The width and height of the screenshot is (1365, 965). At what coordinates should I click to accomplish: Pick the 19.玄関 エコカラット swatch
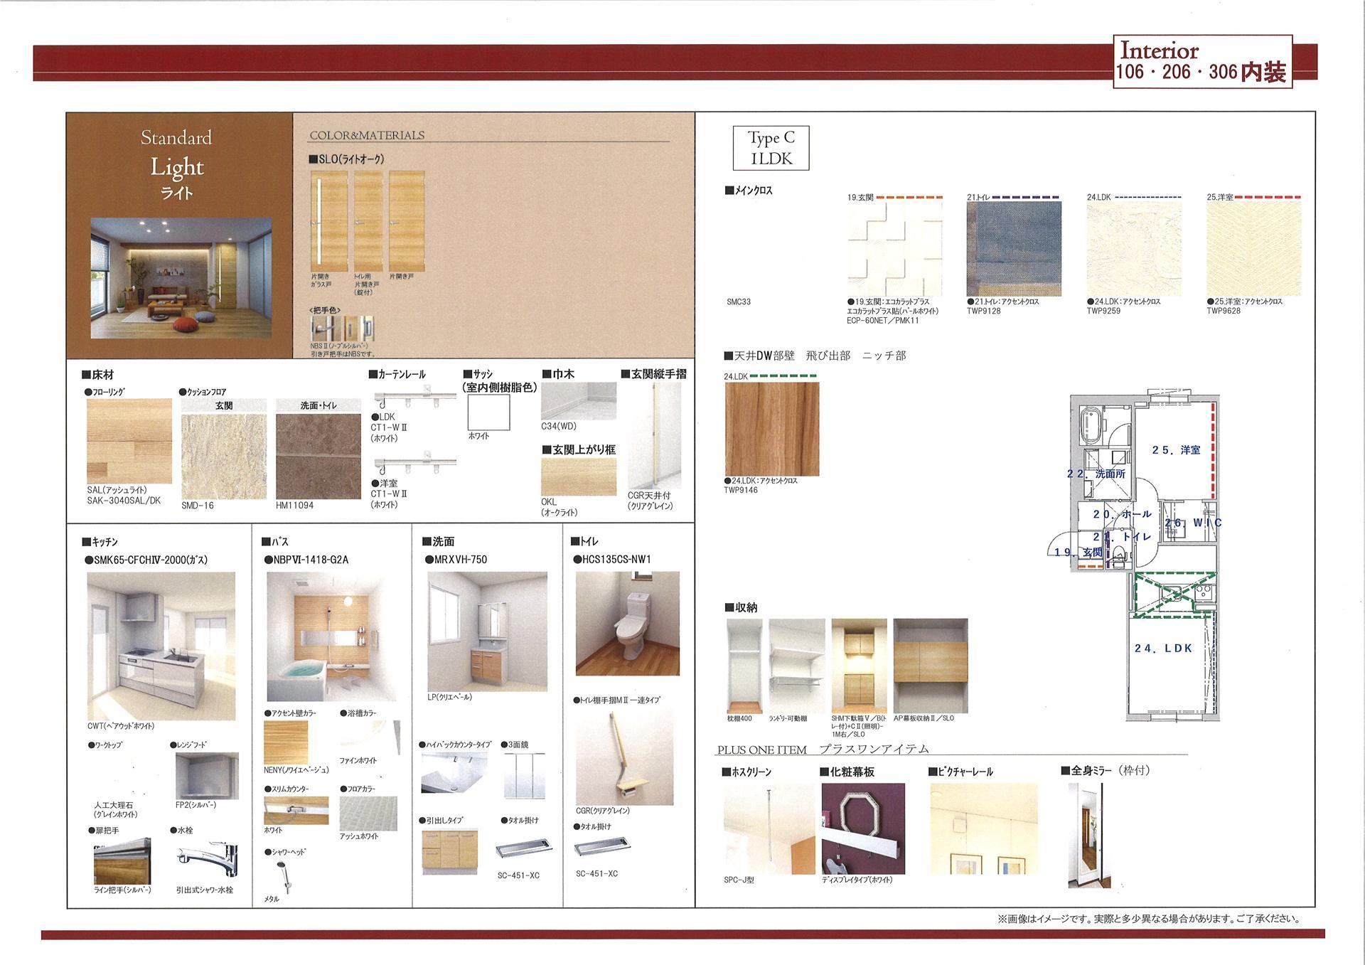point(895,248)
